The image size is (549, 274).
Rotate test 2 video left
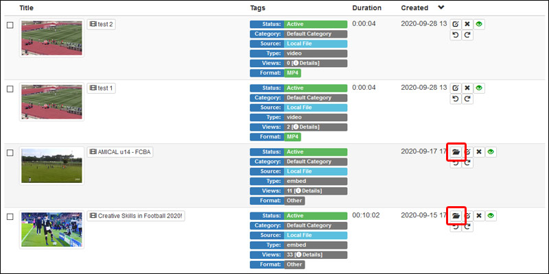455,35
